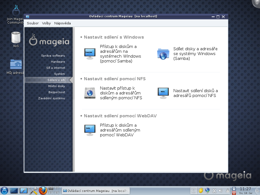
Task: Select Bezpečnost in the sidebar
Action: point(57,92)
